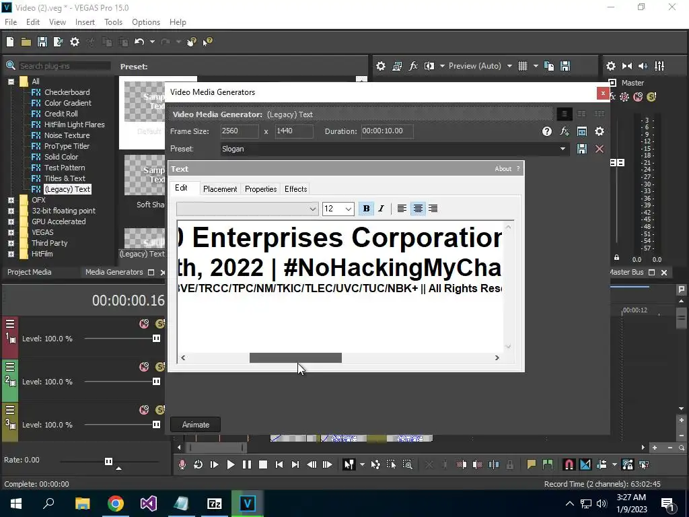689x517 pixels.
Task: Delete the preset with the red X icon
Action: [600, 149]
